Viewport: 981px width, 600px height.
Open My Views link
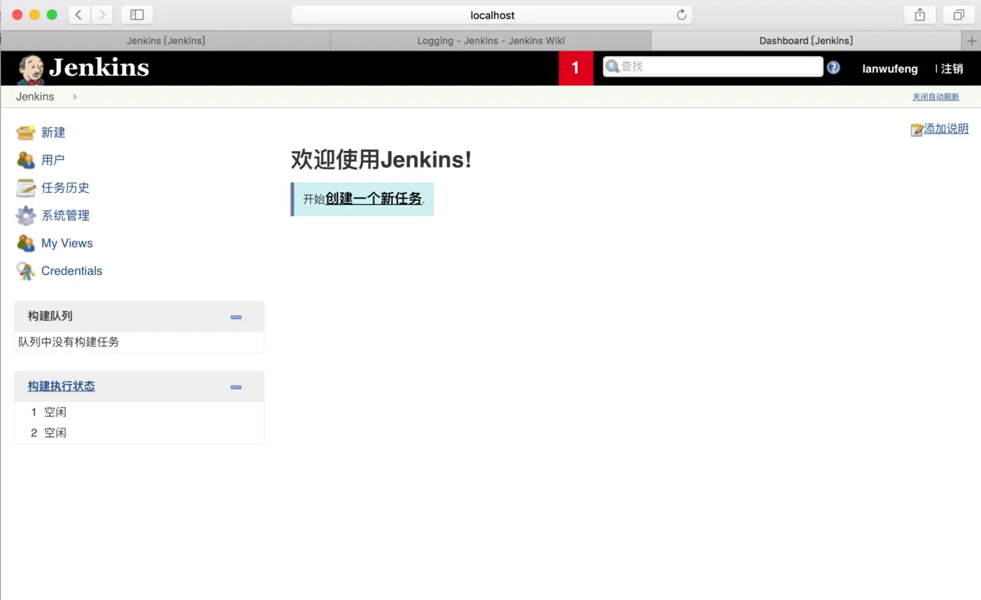(x=67, y=243)
